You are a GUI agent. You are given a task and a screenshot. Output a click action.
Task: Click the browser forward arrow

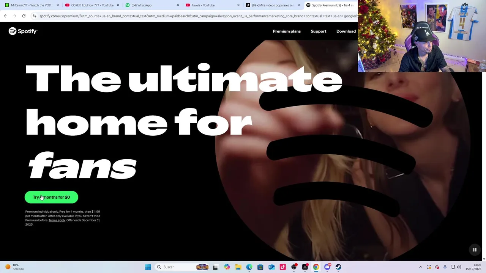(14, 16)
